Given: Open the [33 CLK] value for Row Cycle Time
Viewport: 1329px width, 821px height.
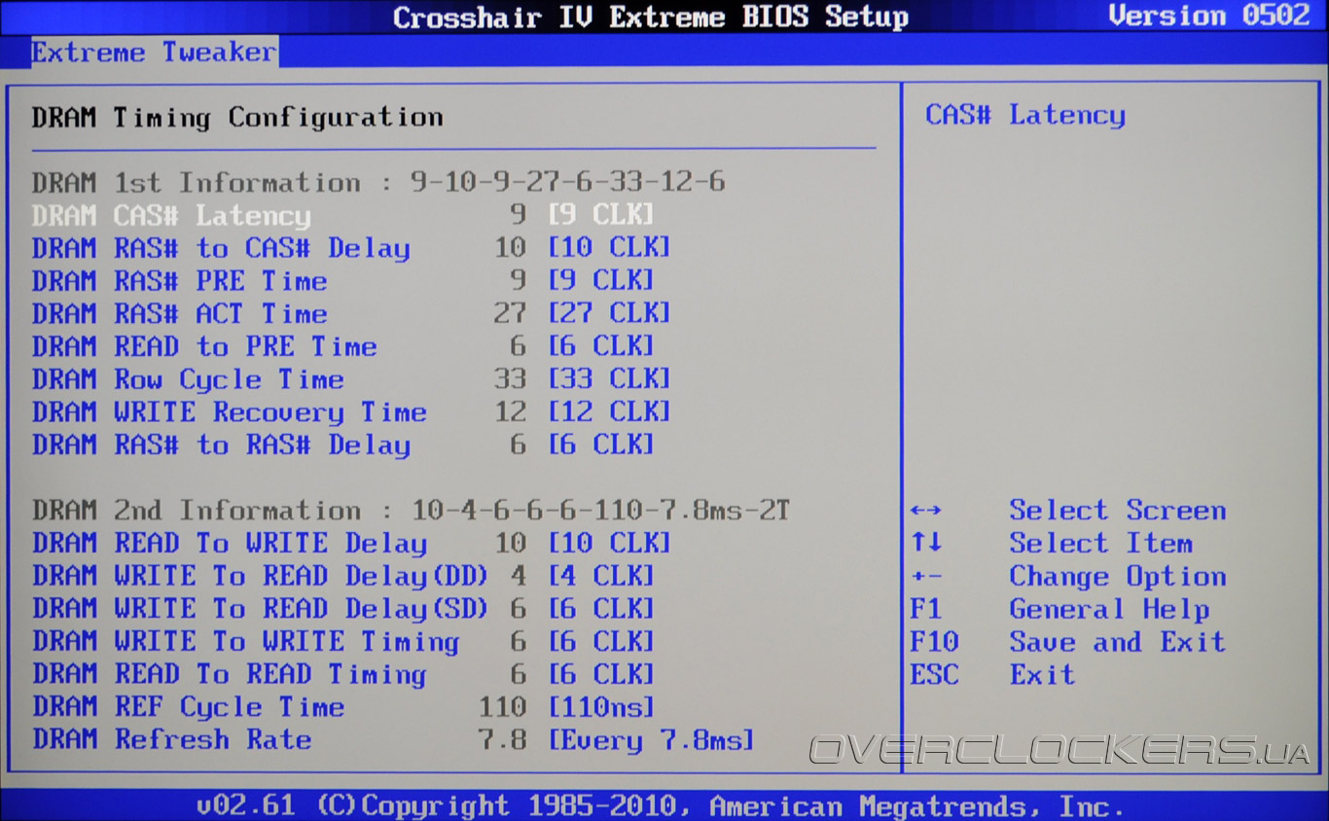Looking at the screenshot, I should 609,379.
